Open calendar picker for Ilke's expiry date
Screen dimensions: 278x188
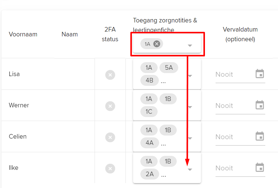tap(260, 167)
